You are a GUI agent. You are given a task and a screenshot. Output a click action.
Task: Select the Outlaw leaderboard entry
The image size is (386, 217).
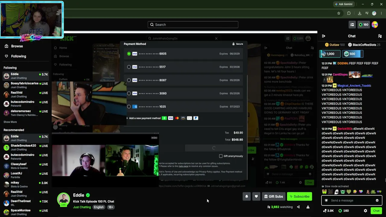[x=335, y=45]
